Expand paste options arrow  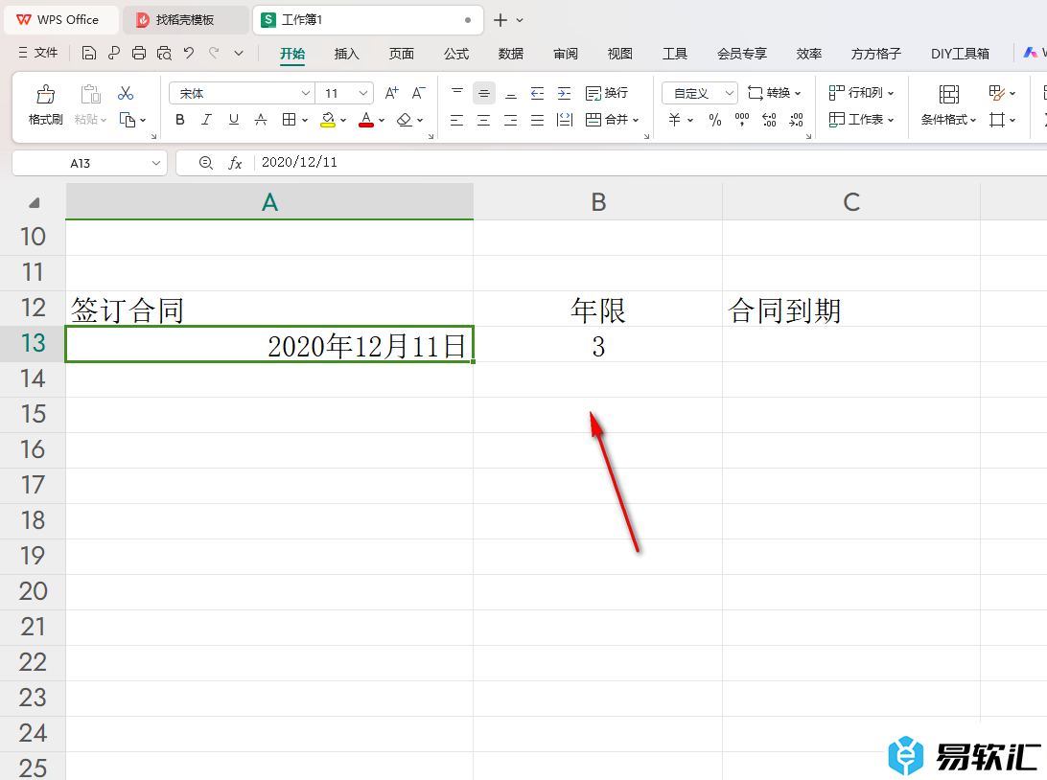coord(104,120)
